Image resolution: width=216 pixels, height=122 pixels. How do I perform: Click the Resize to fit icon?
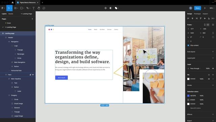pyautogui.click(x=213, y=25)
